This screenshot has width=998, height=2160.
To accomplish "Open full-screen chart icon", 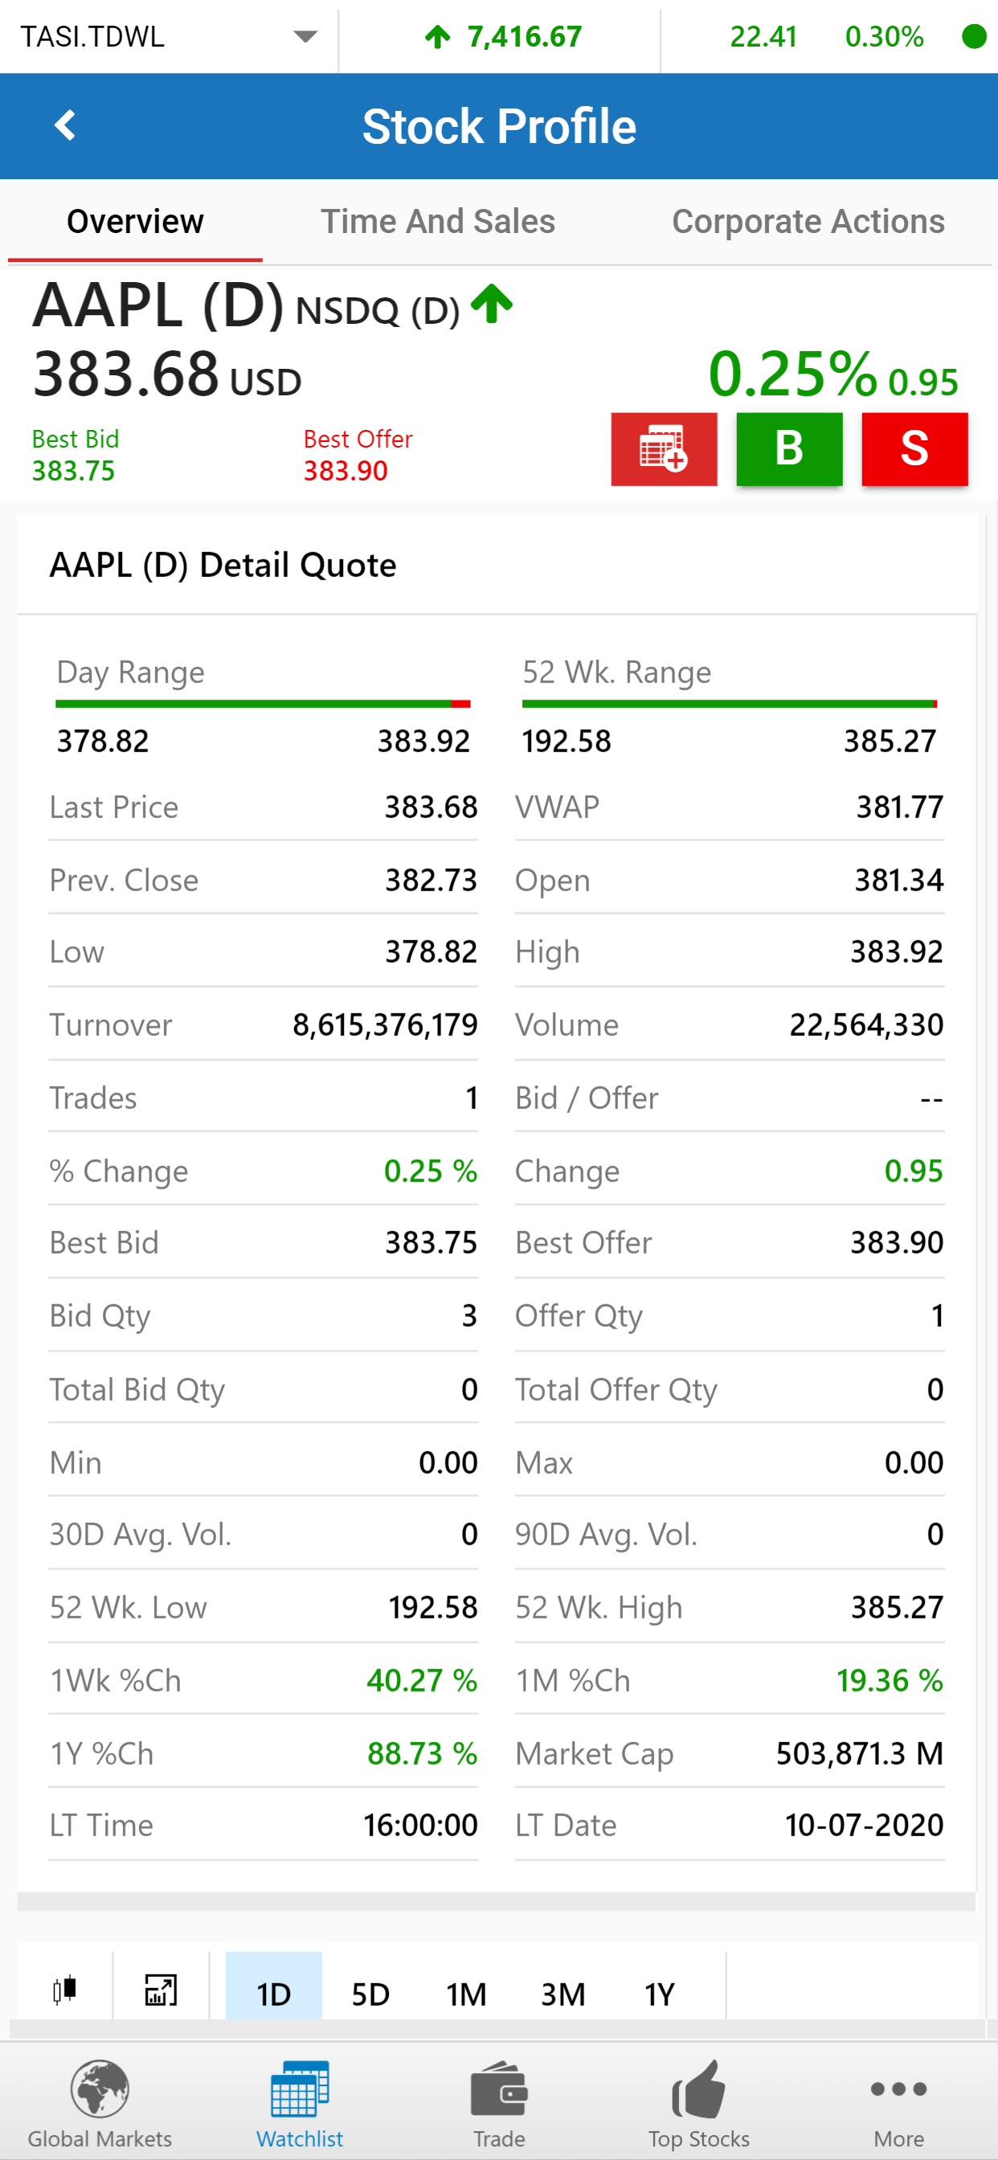I will [161, 1988].
